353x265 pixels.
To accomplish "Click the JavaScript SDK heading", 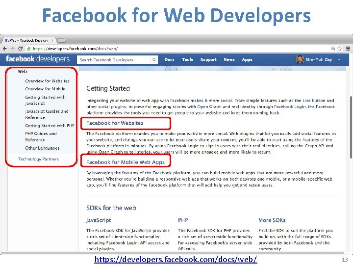I will tap(99, 220).
